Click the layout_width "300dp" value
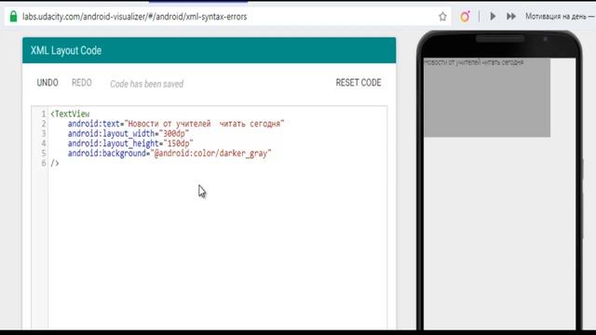Screen dimensions: 596x335 (174, 134)
